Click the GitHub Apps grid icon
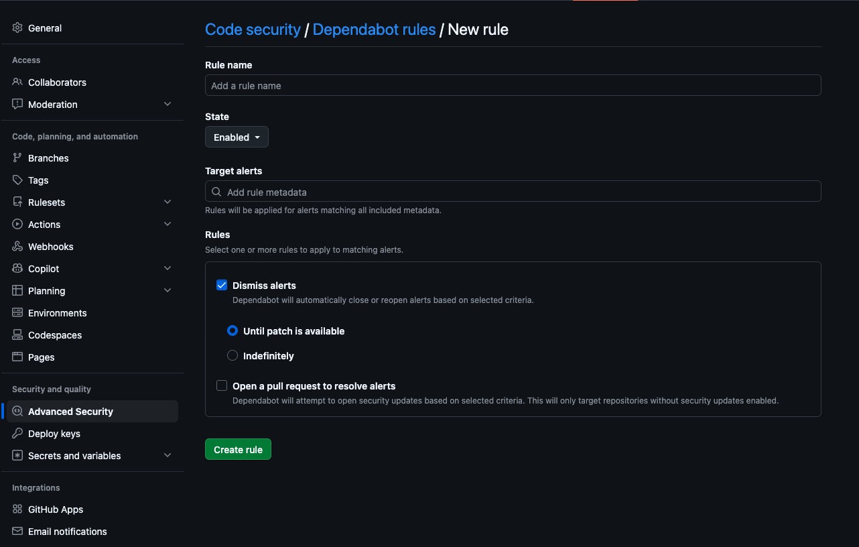 click(17, 509)
